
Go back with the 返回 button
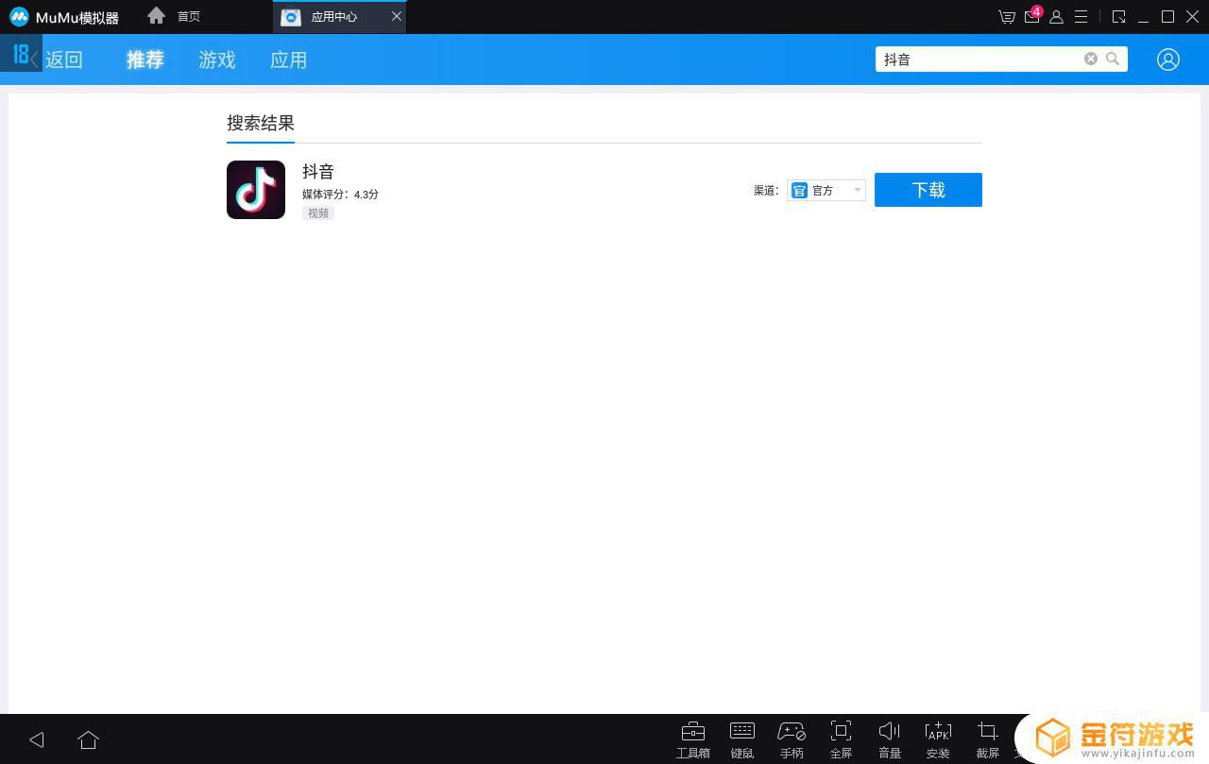pos(57,59)
